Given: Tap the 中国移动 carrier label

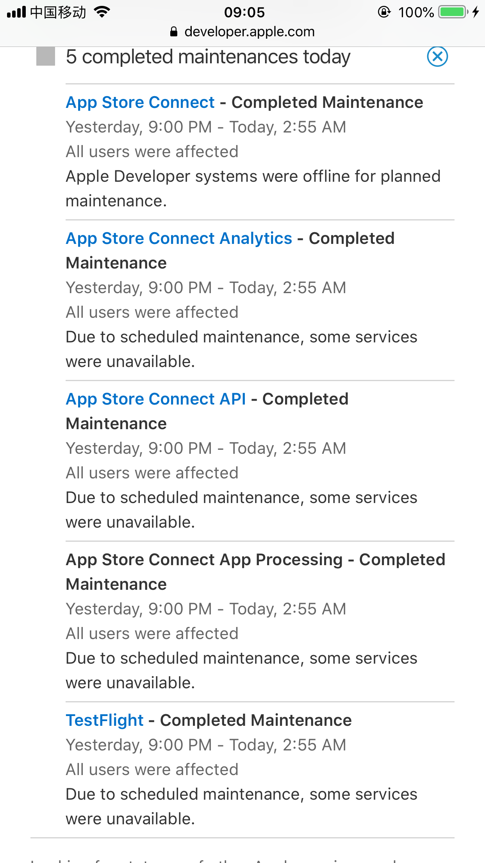Looking at the screenshot, I should pos(58,12).
